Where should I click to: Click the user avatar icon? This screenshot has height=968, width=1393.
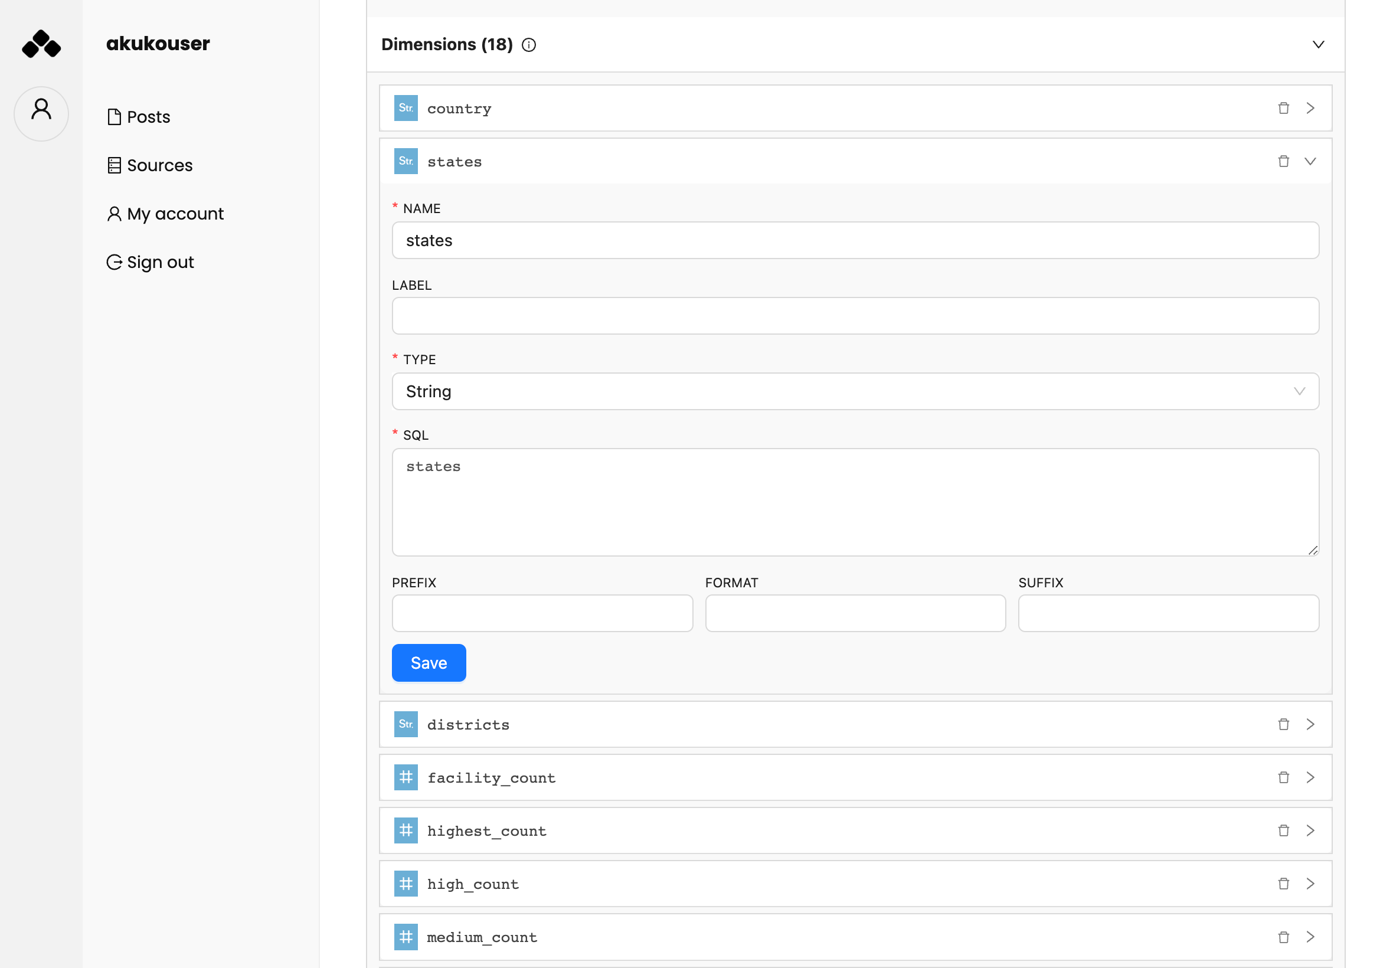click(41, 113)
